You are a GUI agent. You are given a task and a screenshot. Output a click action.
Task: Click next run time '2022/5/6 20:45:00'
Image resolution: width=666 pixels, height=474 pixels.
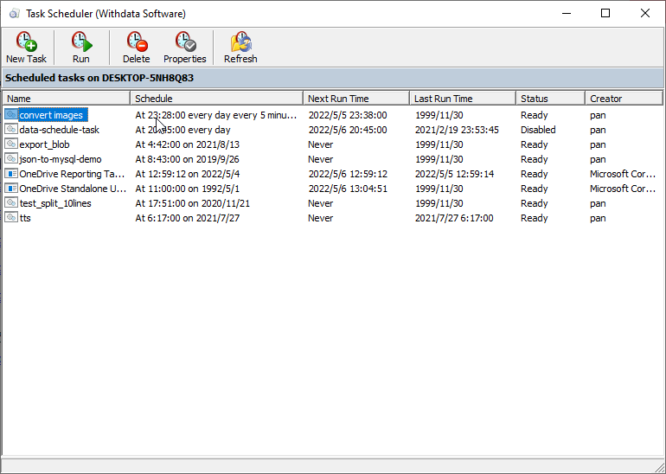click(x=348, y=130)
